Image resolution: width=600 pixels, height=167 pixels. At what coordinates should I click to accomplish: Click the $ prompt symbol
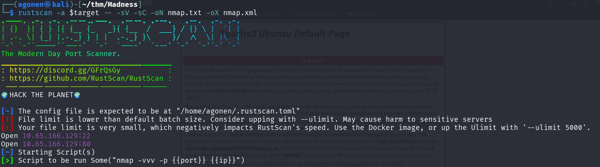click(12, 13)
